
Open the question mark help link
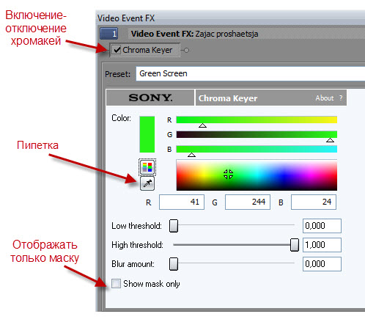341,98
